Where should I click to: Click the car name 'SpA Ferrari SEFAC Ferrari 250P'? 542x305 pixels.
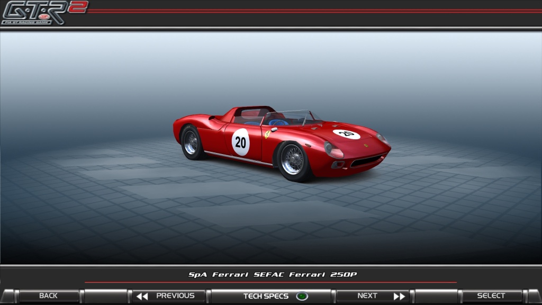pos(273,275)
